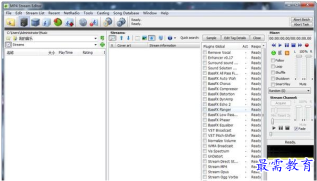
Task: Click the Stream Channel play button
Action: pos(274,128)
